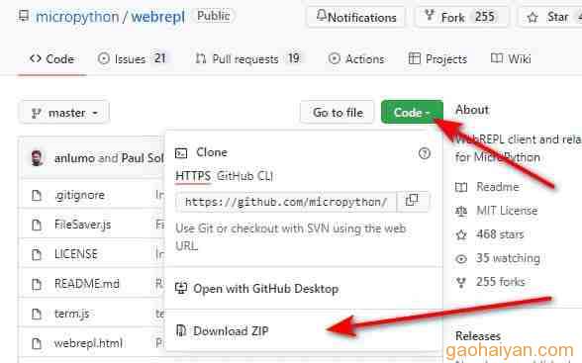
Task: Click the Go to file button
Action: click(337, 113)
